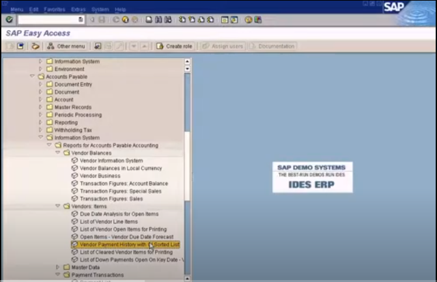Click the Previous Page icon
Screen dimensions: 437x282
point(191,20)
